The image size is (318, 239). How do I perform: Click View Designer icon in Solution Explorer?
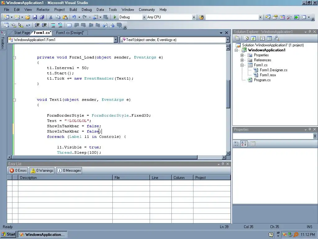pos(269,38)
